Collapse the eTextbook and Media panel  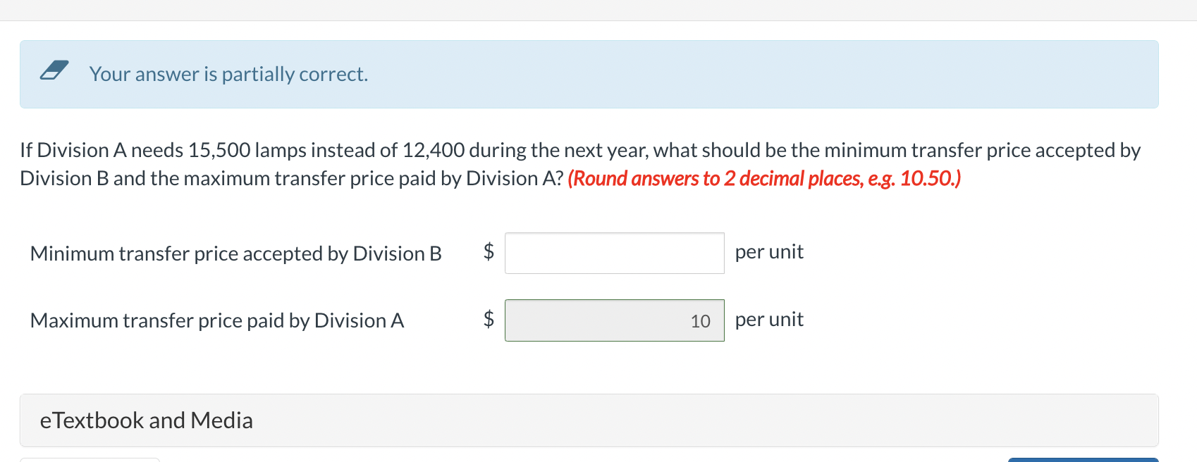147,420
